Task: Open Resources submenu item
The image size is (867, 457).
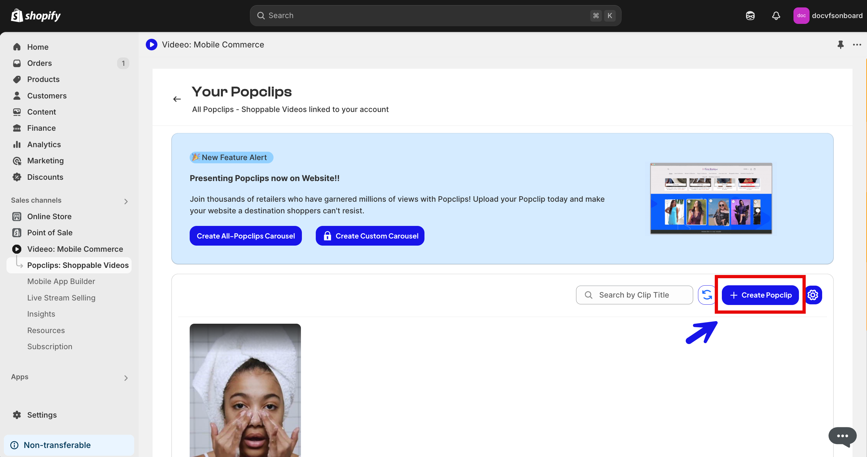Action: (46, 330)
